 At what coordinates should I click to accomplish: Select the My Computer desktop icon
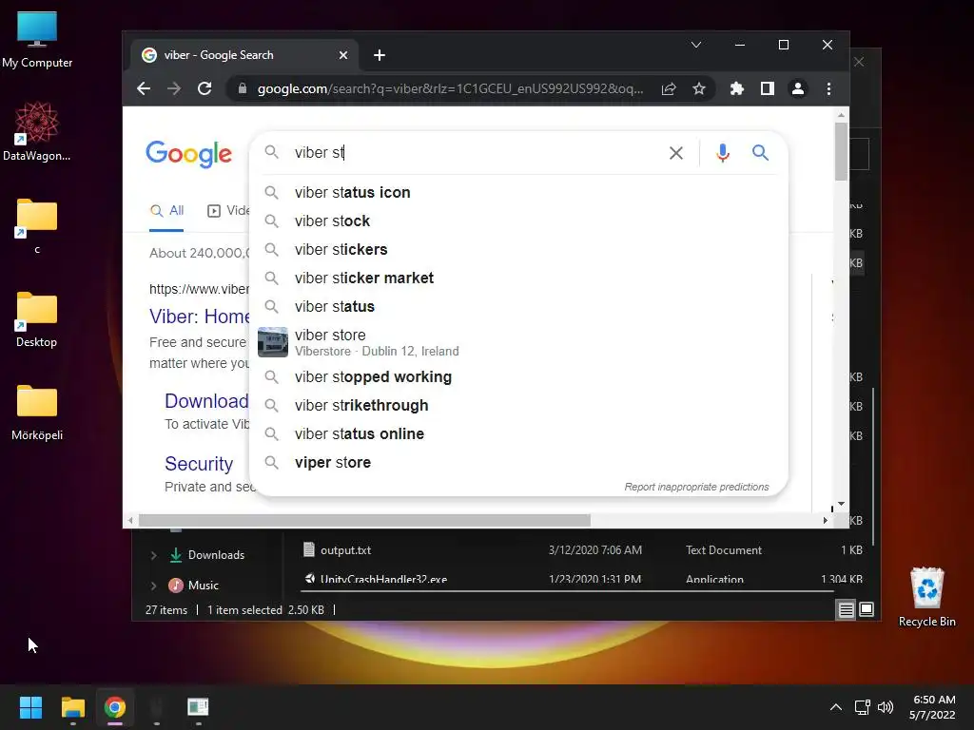37,40
